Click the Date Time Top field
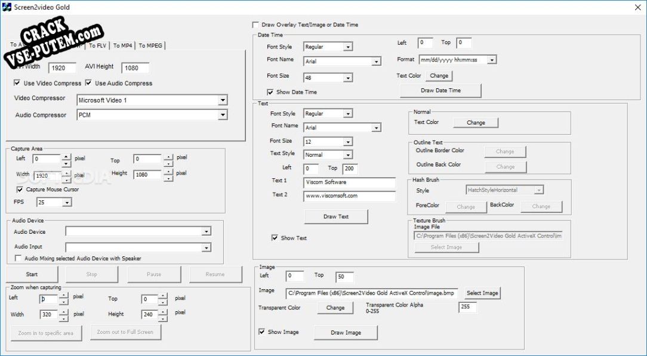The width and height of the screenshot is (647, 356). 464,43
